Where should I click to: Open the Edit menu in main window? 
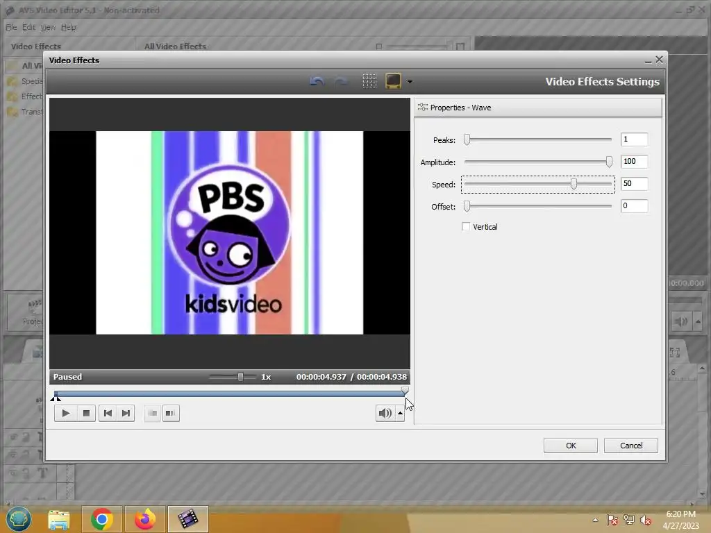coord(28,27)
